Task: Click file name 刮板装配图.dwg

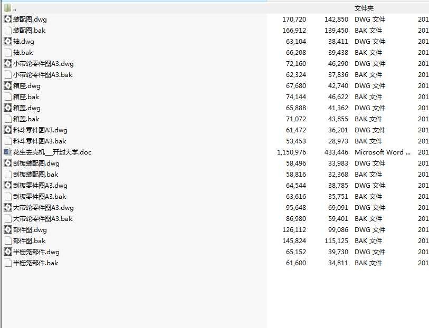Action: (x=36, y=163)
